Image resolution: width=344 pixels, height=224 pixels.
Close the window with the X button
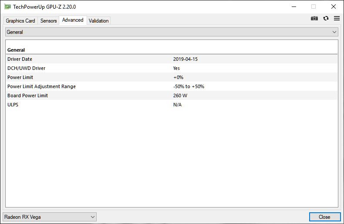(x=334, y=7)
